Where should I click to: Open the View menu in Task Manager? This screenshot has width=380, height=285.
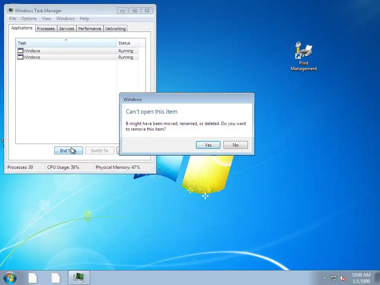click(46, 19)
